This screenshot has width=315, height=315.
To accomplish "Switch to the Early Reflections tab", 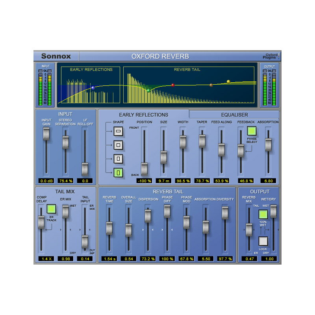I will [x=143, y=115].
